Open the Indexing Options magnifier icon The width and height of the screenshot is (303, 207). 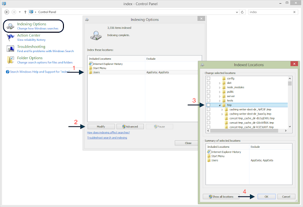point(10,26)
